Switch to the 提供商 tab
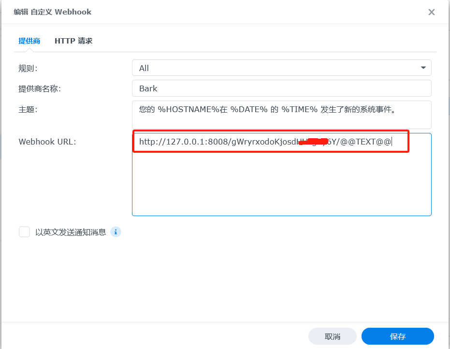This screenshot has height=349, width=450. point(29,41)
